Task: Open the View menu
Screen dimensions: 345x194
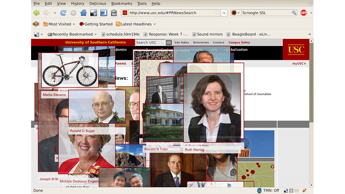Action: pyautogui.click(x=61, y=3)
